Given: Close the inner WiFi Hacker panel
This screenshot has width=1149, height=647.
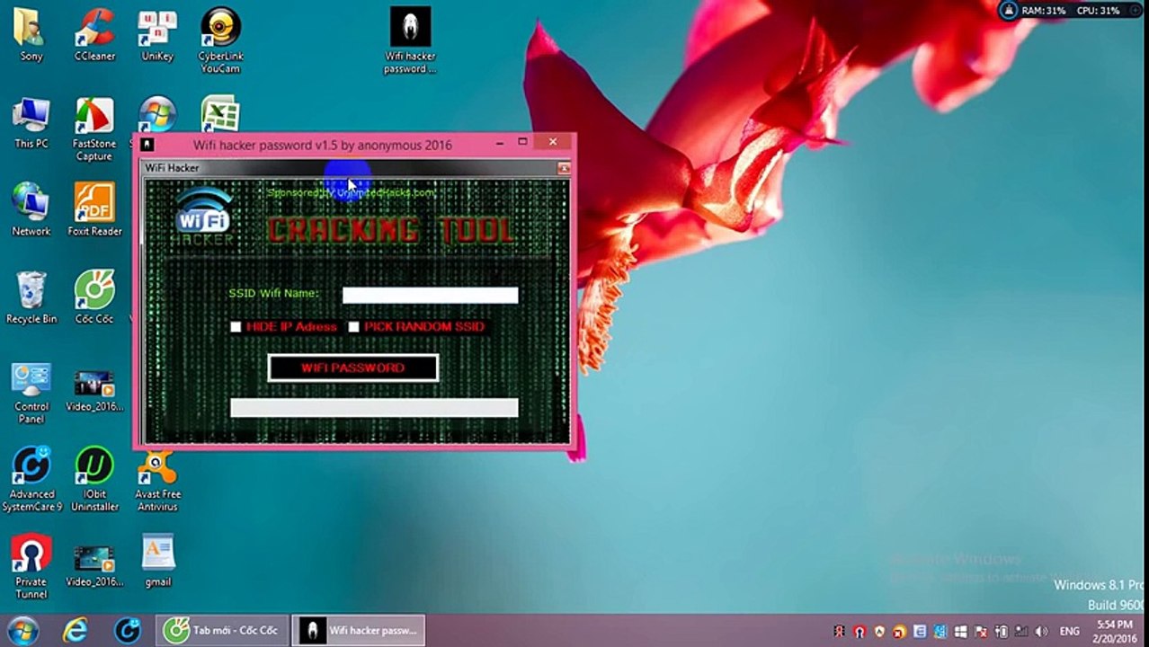Looking at the screenshot, I should click(x=564, y=168).
